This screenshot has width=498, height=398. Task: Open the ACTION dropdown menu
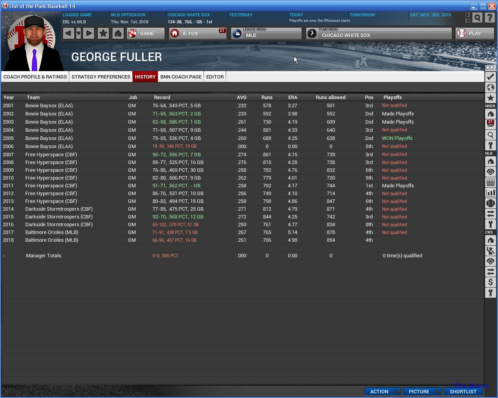tap(382, 391)
